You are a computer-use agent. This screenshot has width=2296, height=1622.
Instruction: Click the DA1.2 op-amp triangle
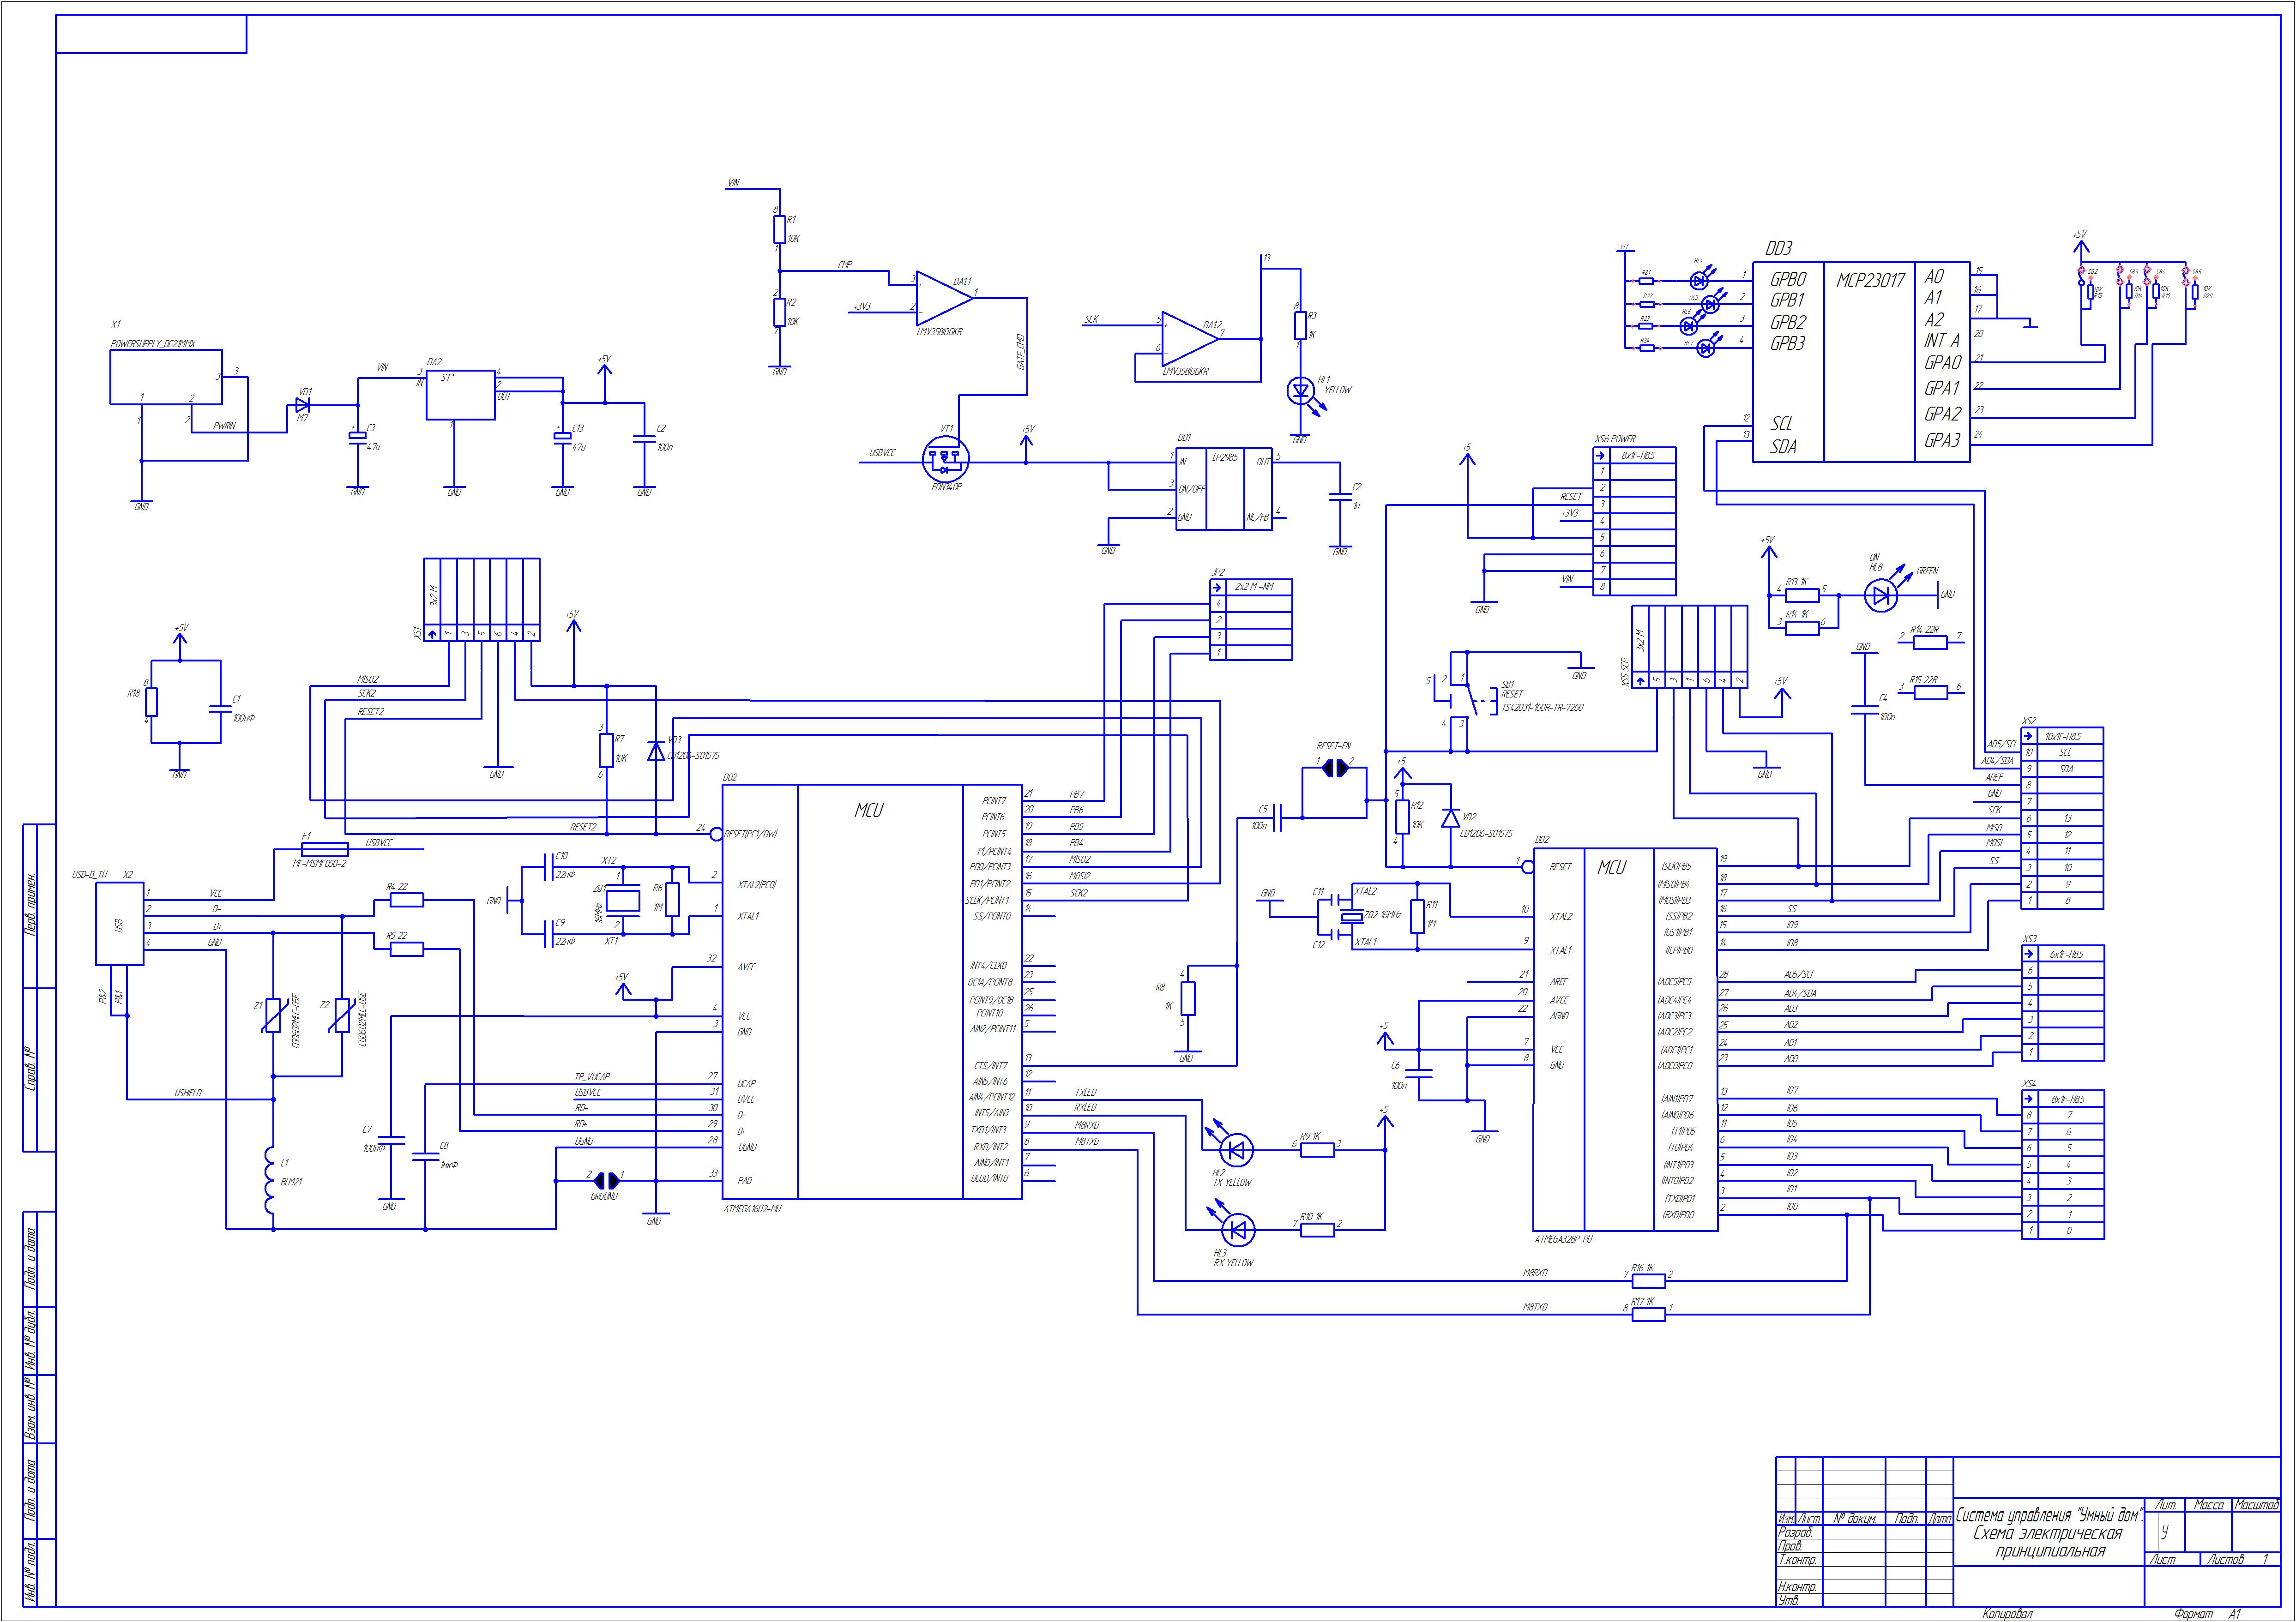(1190, 338)
